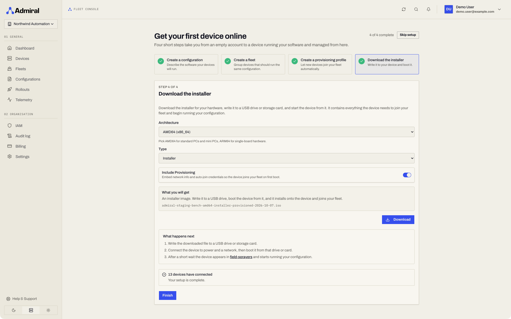Open the Architecture dropdown
The height and width of the screenshot is (319, 511).
[286, 132]
